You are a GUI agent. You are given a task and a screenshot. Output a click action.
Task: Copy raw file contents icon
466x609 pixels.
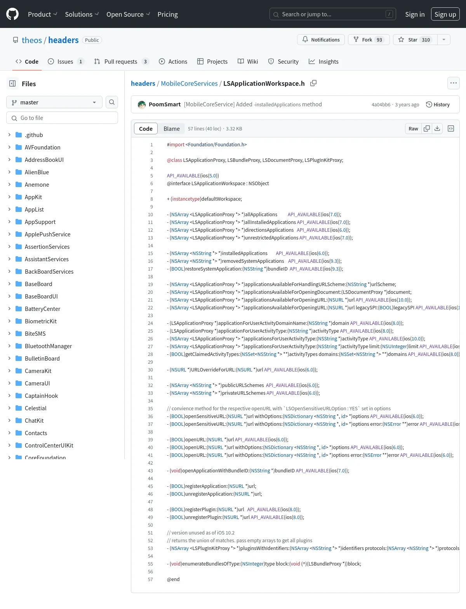[x=427, y=128]
